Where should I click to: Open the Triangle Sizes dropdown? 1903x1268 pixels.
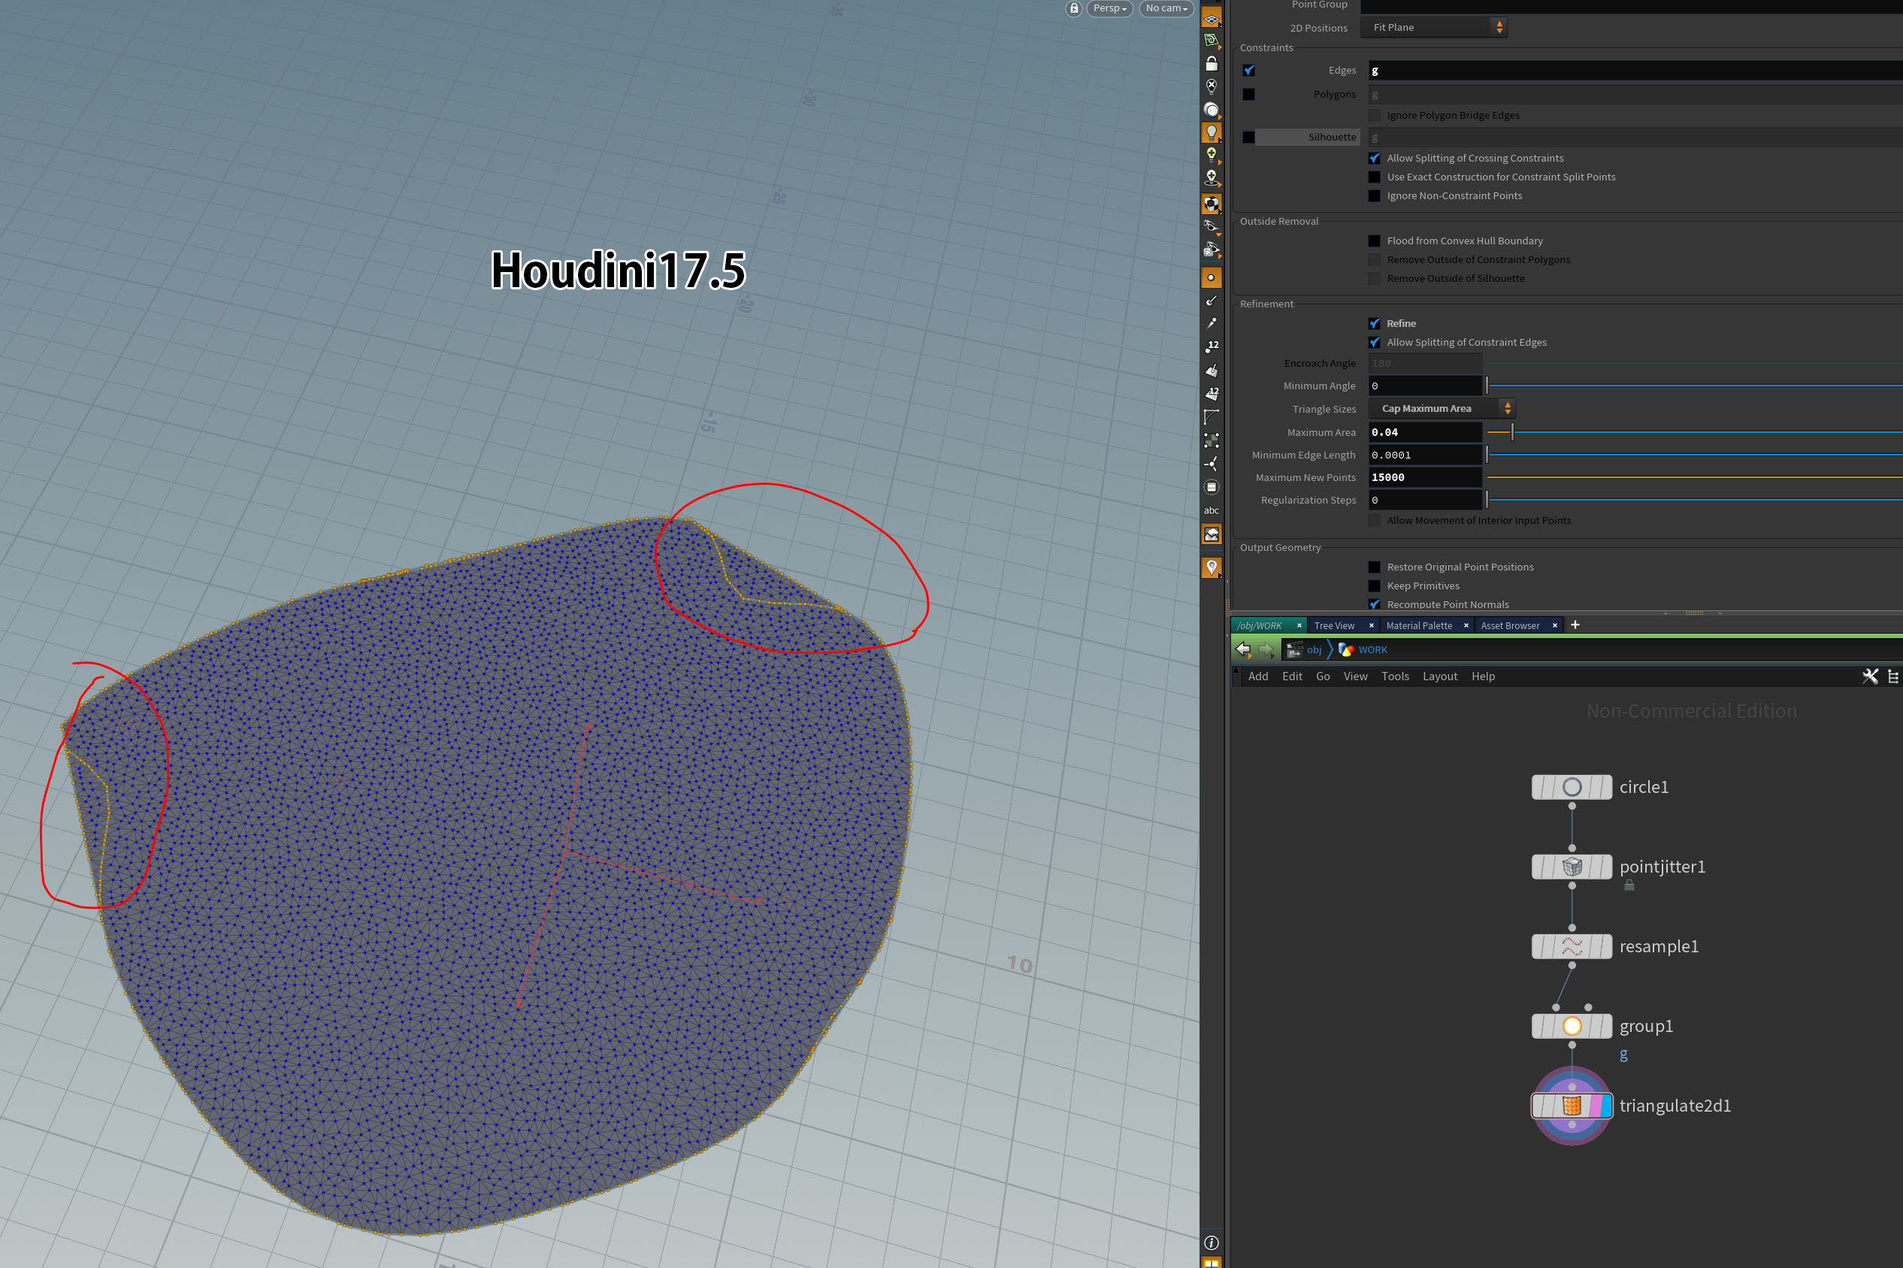pos(1442,408)
